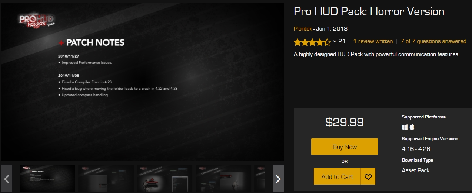472x193 pixels.
Task: Select the second preview thumbnail
Action: tap(106, 179)
